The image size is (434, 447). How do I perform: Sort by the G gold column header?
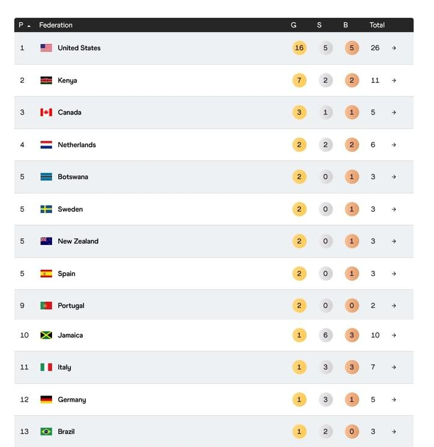click(294, 25)
